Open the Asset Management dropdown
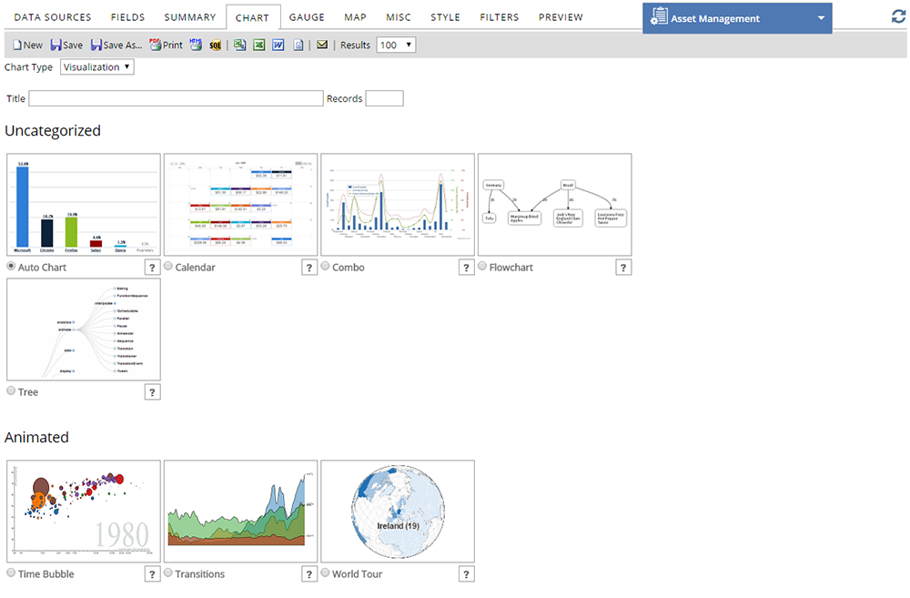 (737, 18)
